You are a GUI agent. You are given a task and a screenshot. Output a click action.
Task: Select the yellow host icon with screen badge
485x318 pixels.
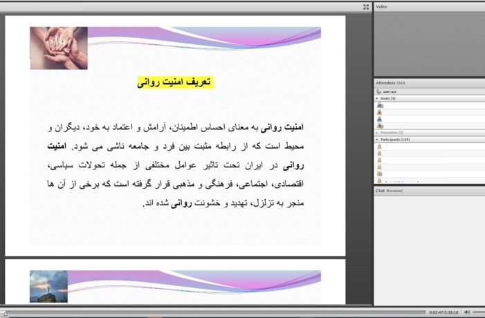380,126
